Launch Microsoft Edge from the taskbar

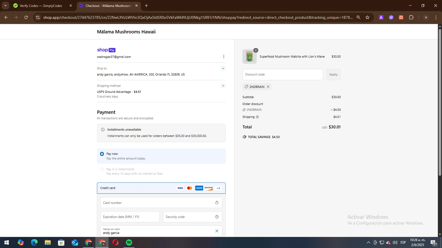pos(34,243)
